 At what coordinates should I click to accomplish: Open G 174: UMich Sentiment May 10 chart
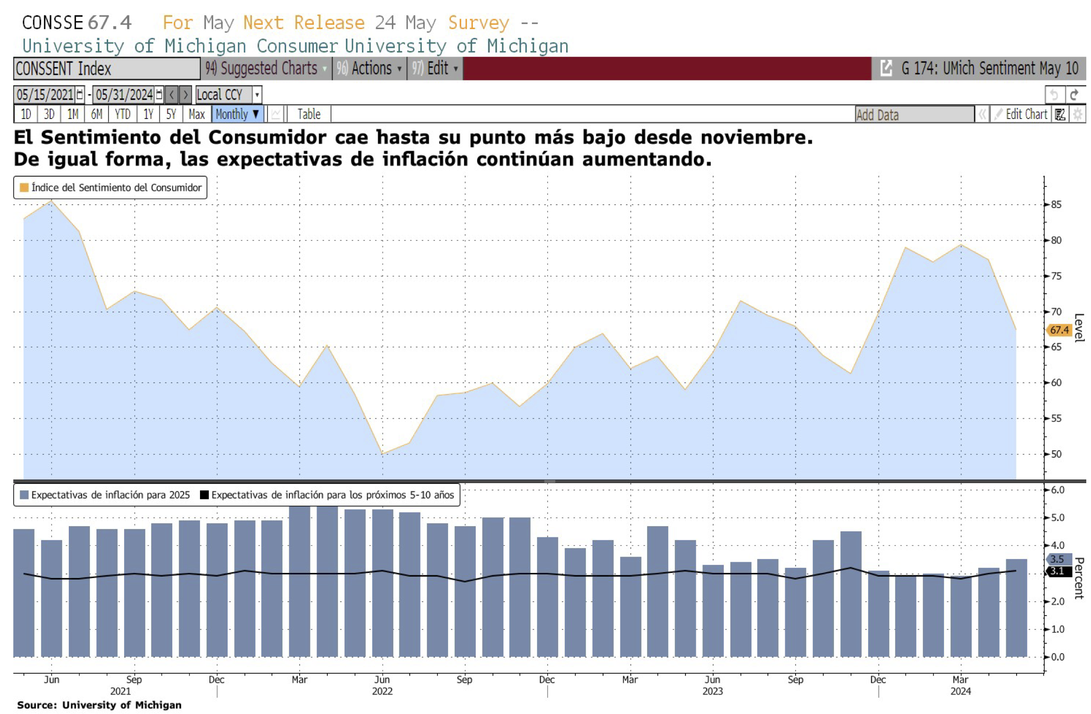[x=990, y=68]
